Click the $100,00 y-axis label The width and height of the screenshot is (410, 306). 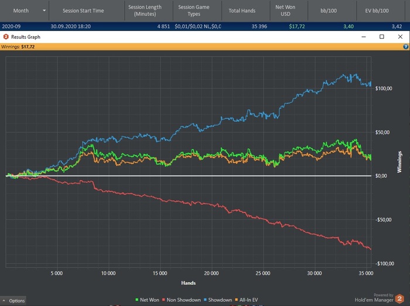(384, 88)
